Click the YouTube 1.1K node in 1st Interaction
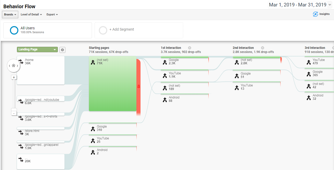This screenshot has height=170, width=334. pos(184,75)
